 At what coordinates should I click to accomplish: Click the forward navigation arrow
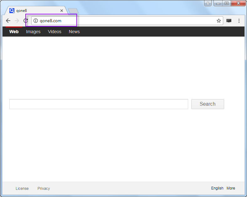coord(17,21)
